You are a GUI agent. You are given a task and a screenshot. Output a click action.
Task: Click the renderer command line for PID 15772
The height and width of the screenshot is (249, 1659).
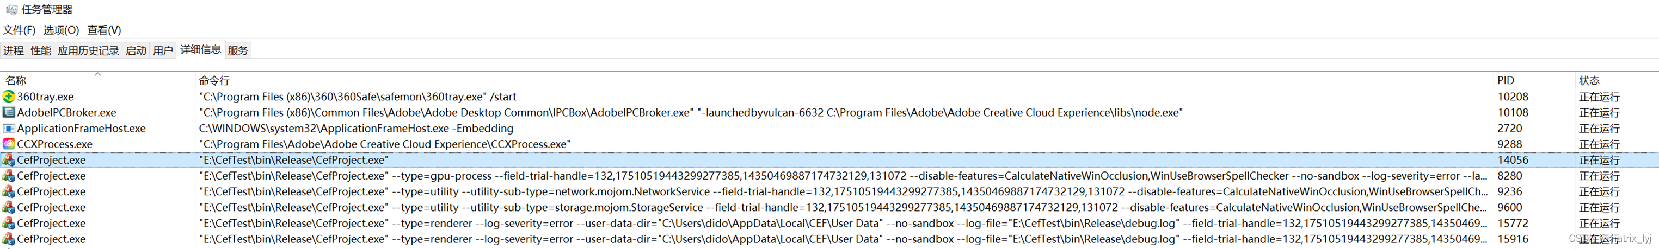coord(843,222)
